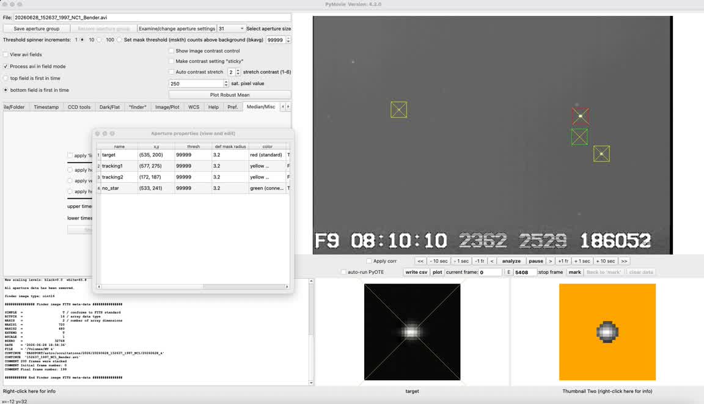This screenshot has width=704, height=404.
Task: Click the yellow tracking2 aperture box
Action: coord(398,109)
